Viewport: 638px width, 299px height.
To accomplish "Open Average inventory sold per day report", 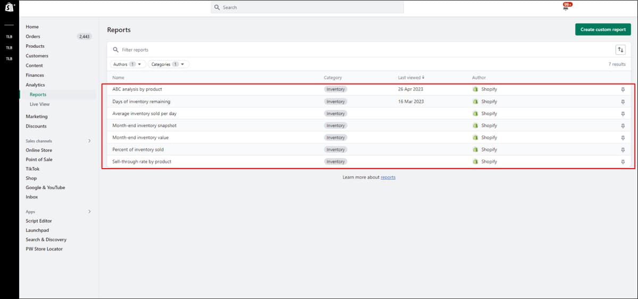I will coord(145,114).
